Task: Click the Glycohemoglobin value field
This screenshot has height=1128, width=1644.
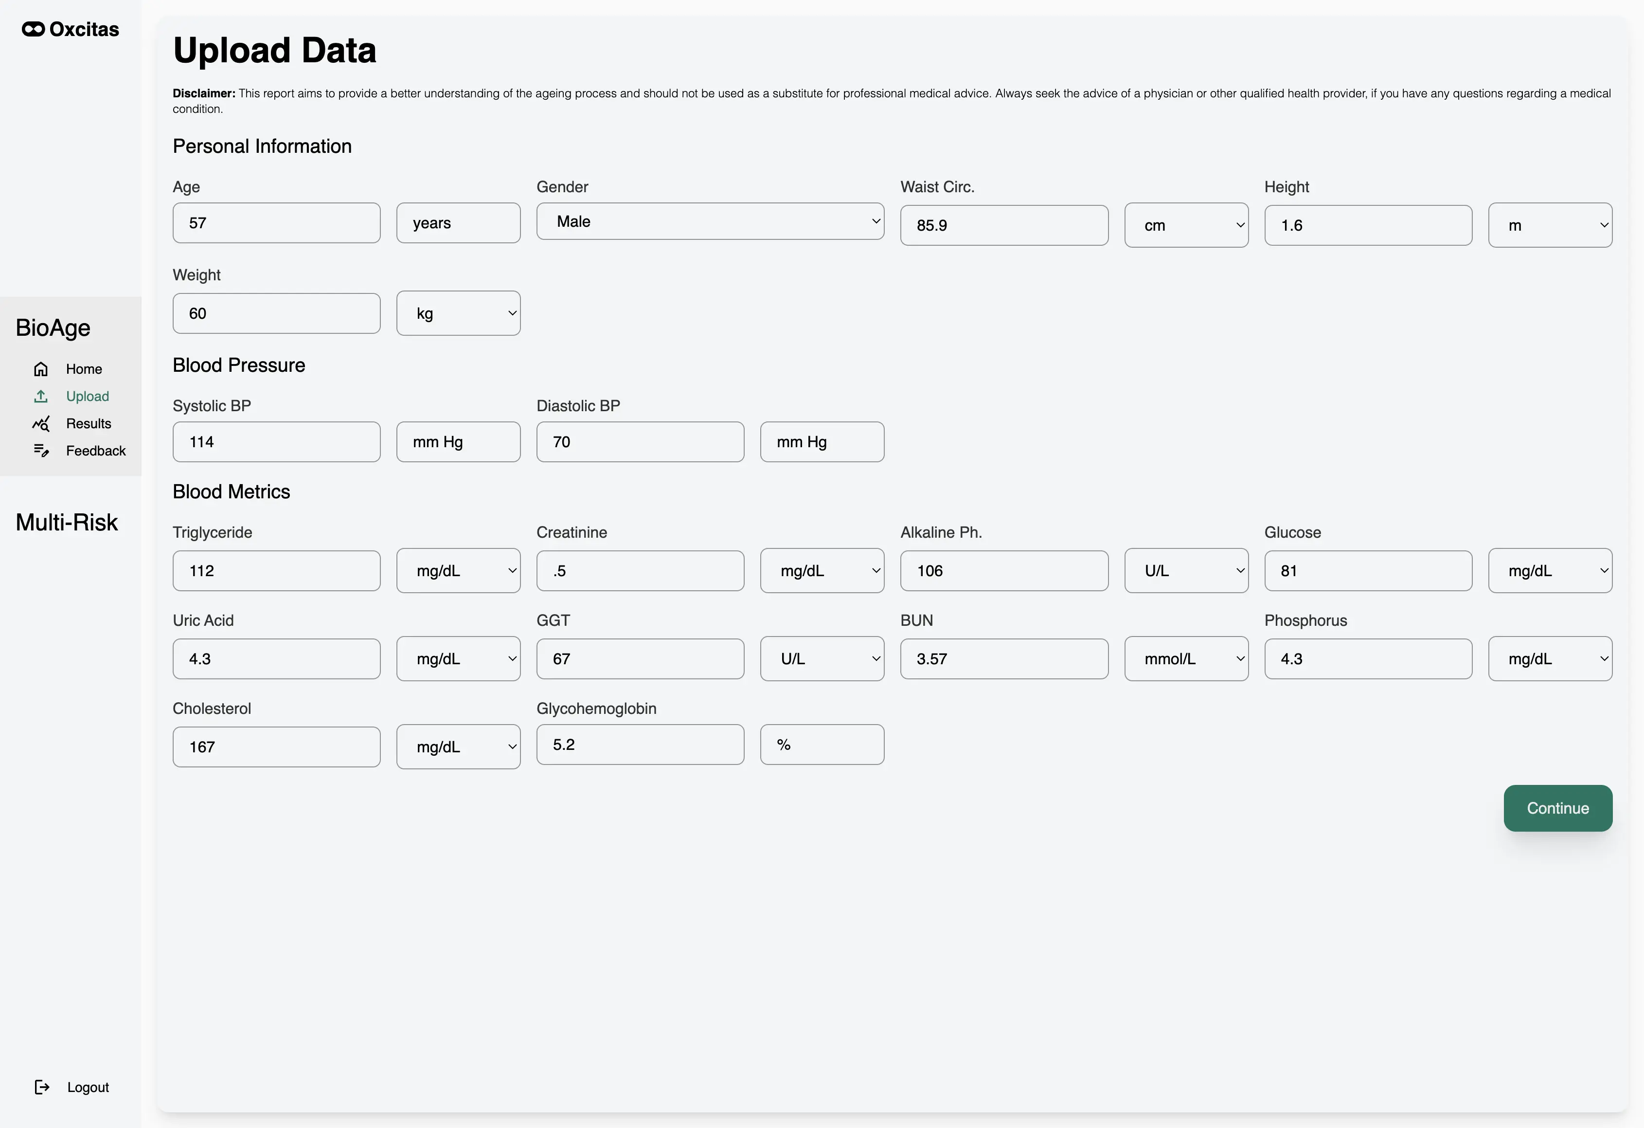Action: point(640,745)
